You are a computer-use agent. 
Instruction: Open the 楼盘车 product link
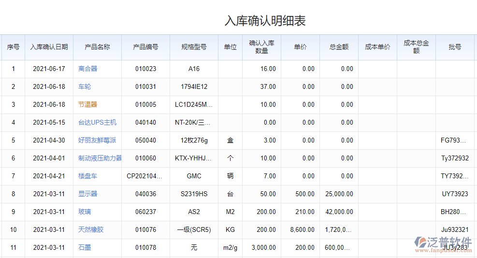(x=87, y=176)
